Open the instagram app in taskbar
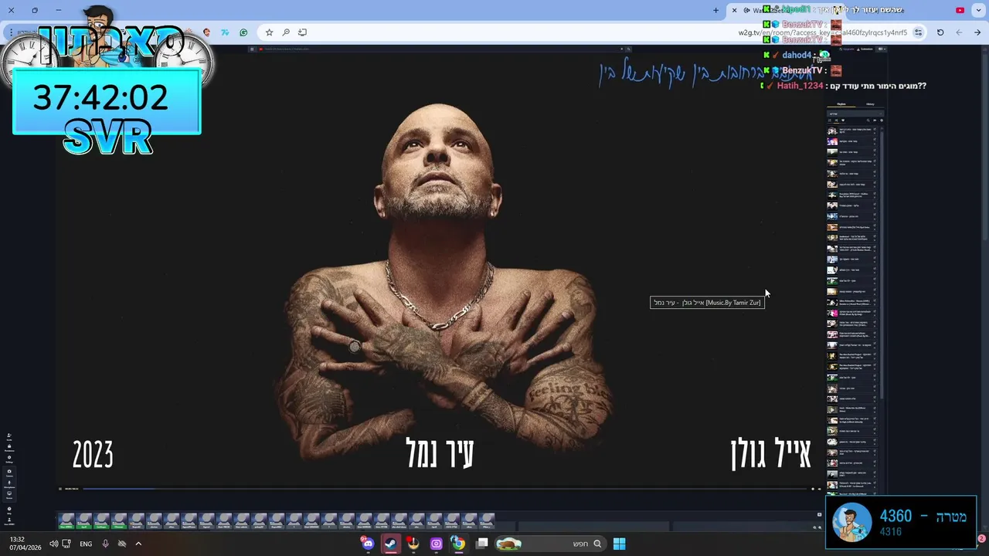 click(436, 544)
